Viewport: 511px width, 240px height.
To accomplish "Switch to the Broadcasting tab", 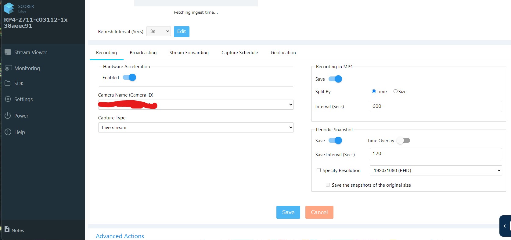I will tap(143, 53).
